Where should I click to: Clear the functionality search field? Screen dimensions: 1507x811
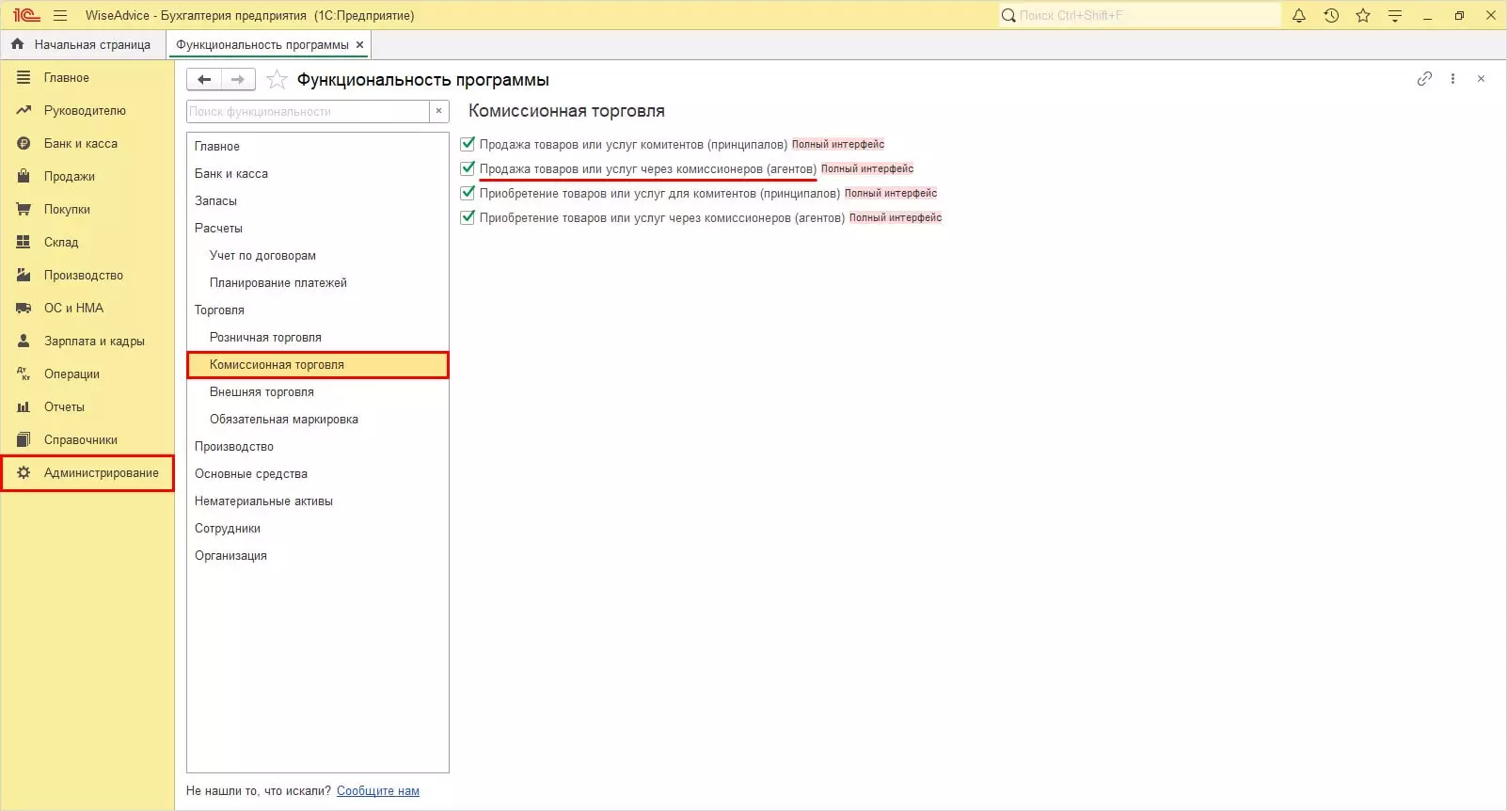(438, 111)
